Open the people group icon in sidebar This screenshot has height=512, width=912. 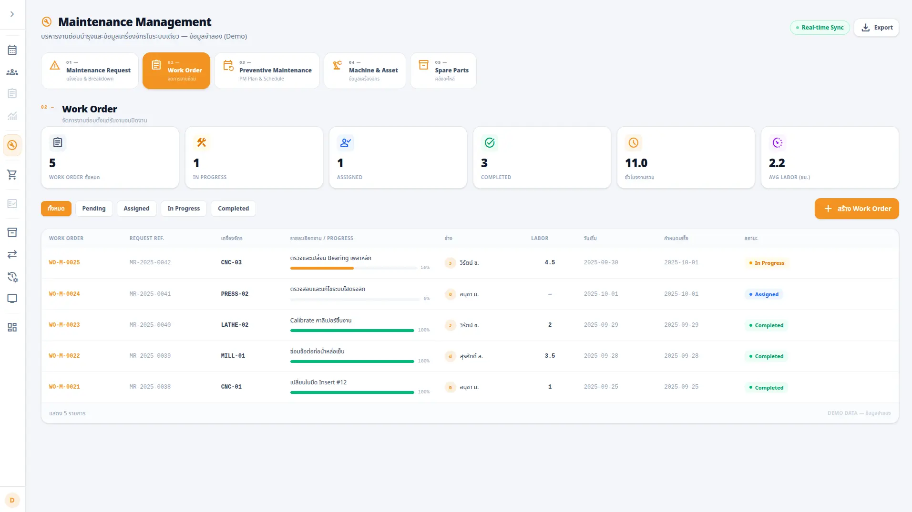pos(12,72)
